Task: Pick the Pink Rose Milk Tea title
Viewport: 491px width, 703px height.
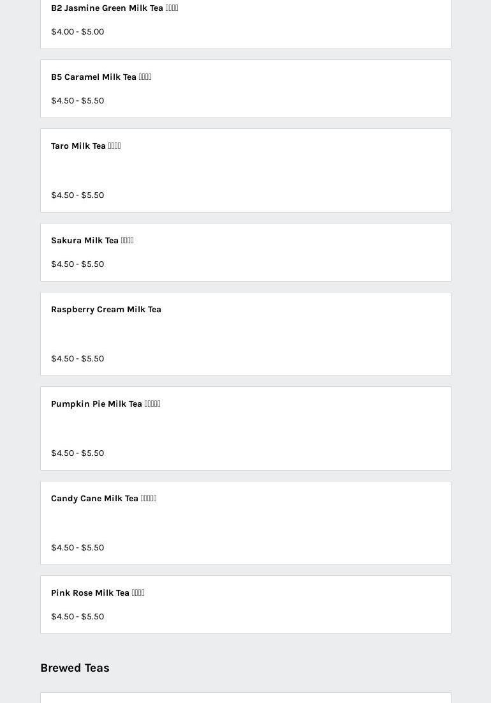Action: [x=98, y=593]
